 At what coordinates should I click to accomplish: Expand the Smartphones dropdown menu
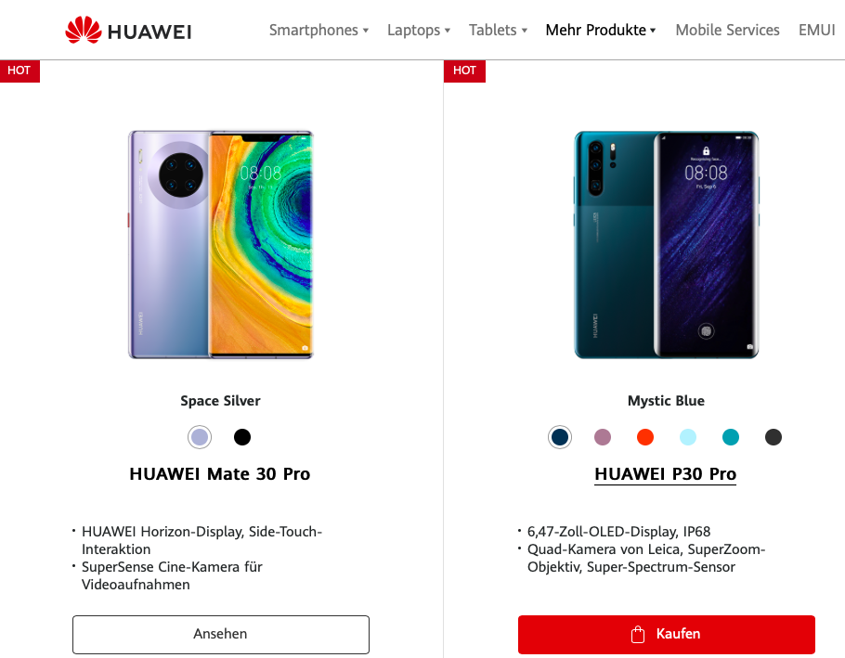[x=318, y=30]
